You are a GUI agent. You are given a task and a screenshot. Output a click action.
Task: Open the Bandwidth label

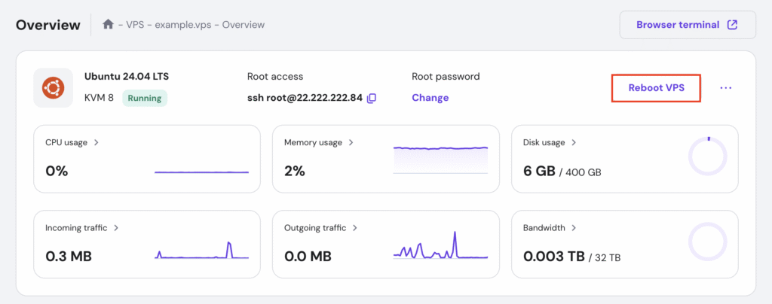pos(544,228)
